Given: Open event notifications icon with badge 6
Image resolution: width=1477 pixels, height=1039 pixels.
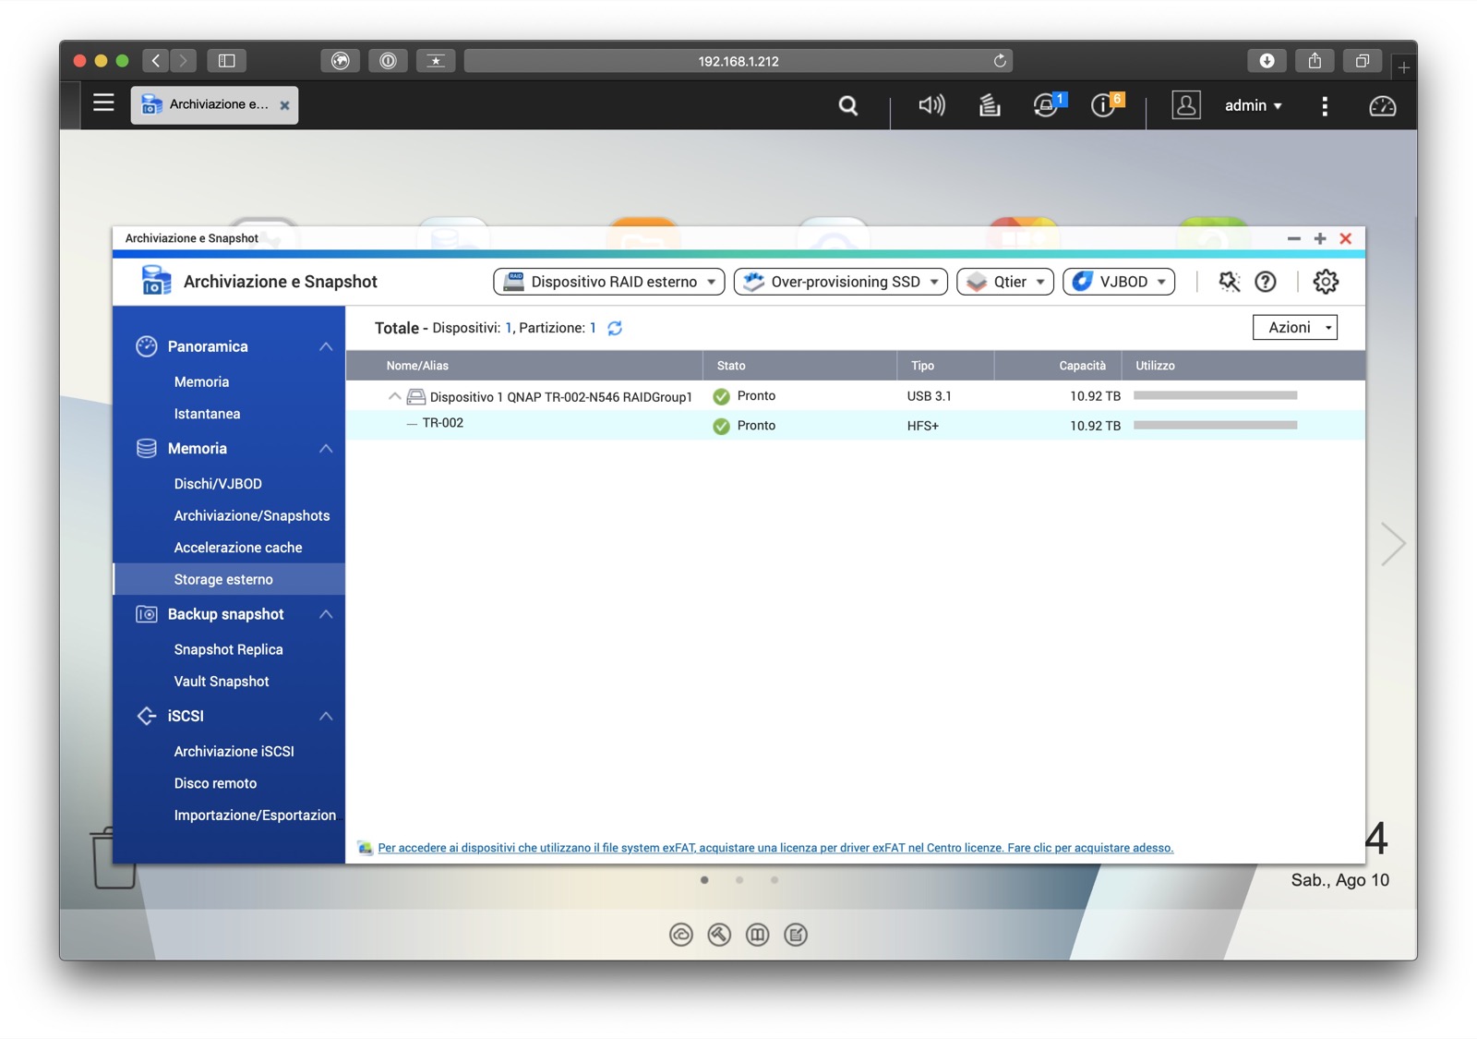Looking at the screenshot, I should 1105,104.
